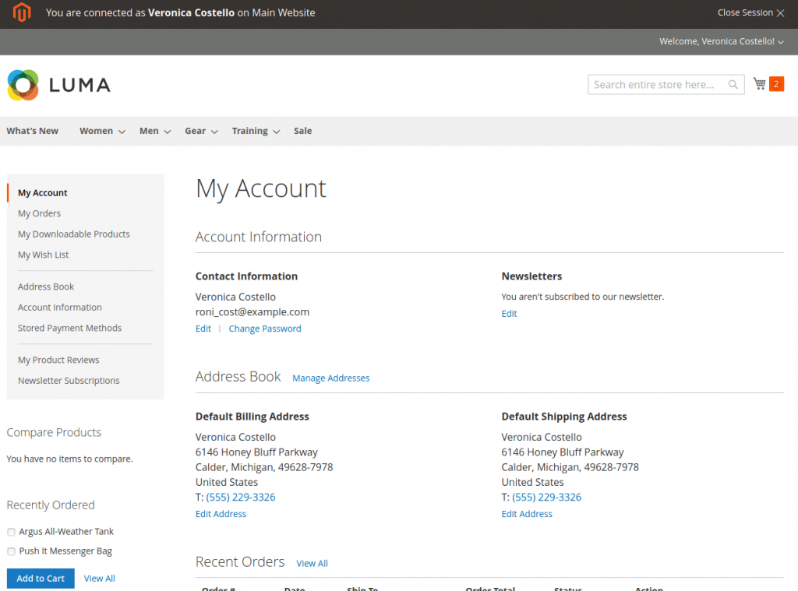Edit the Default Shipping Address

[527, 514]
